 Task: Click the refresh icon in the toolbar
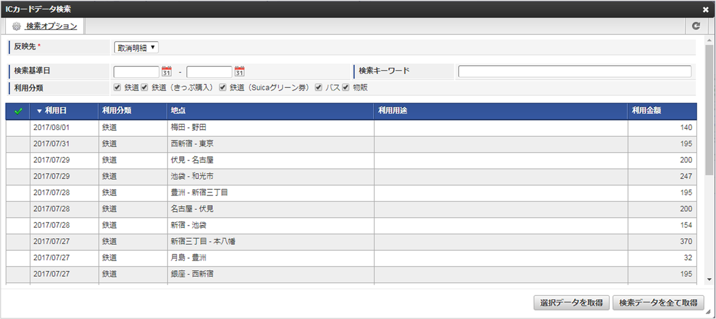click(696, 26)
